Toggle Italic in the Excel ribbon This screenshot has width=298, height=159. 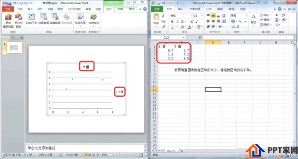177,21
